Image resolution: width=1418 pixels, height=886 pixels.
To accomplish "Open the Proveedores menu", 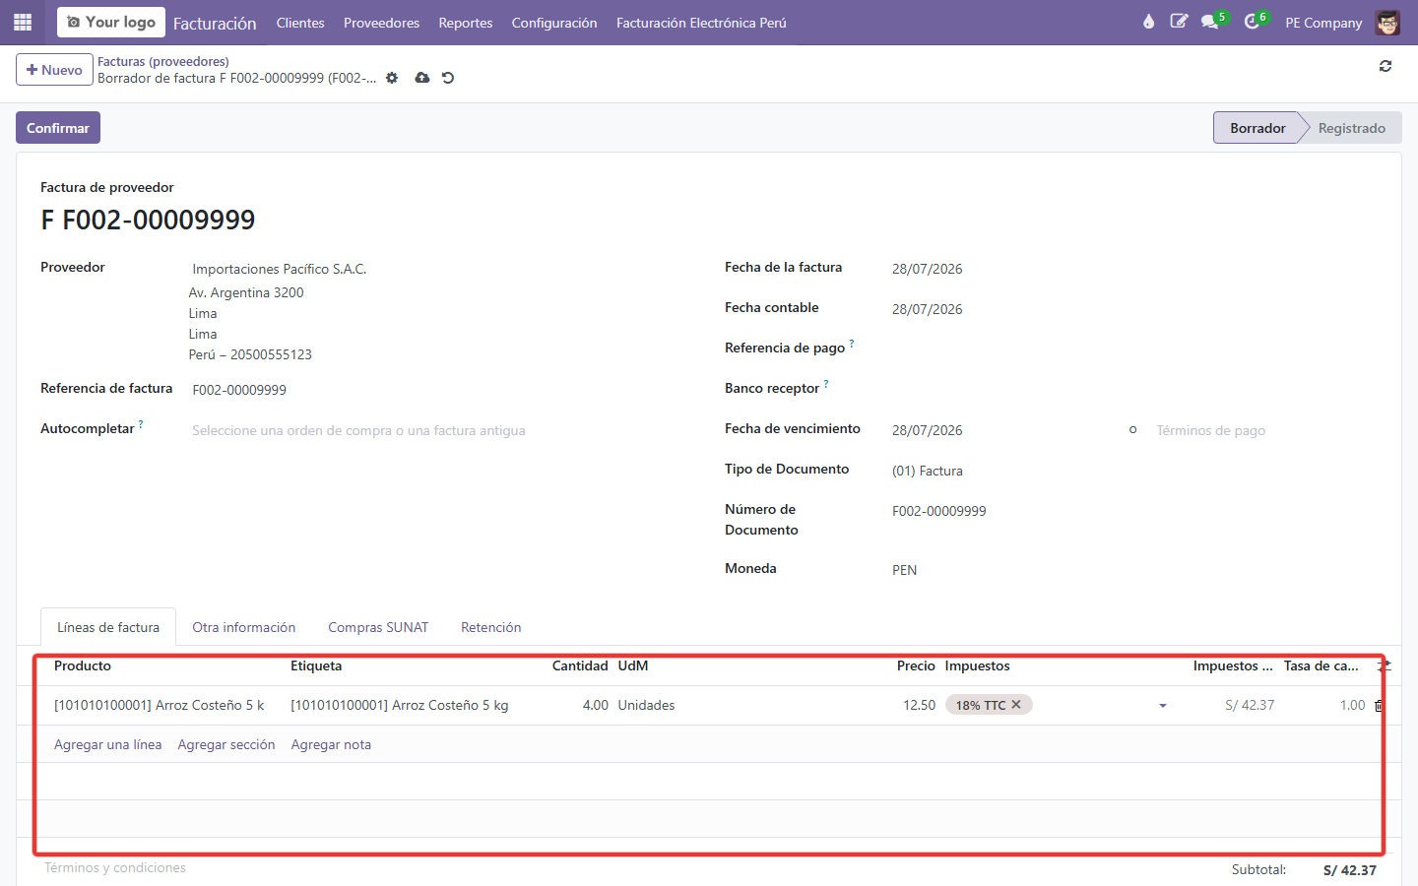I will 381,23.
